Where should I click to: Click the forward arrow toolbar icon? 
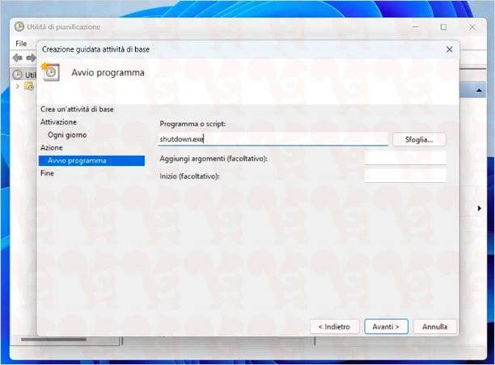click(x=31, y=57)
